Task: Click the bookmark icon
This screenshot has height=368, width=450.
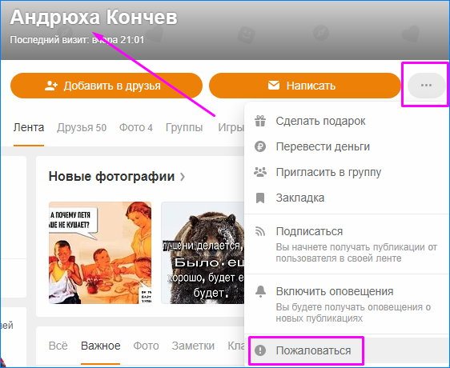Action: point(260,198)
